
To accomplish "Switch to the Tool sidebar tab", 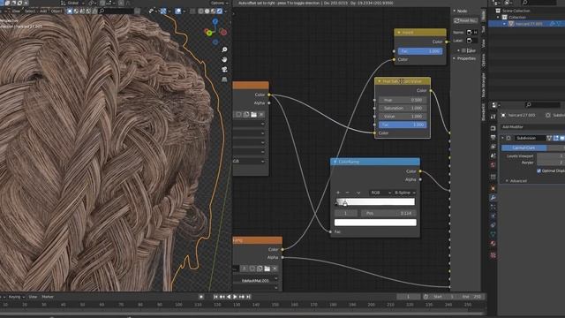I will pos(484,29).
